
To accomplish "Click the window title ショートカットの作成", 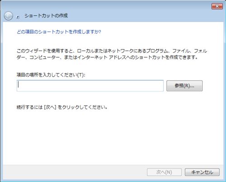I will tap(46, 16).
